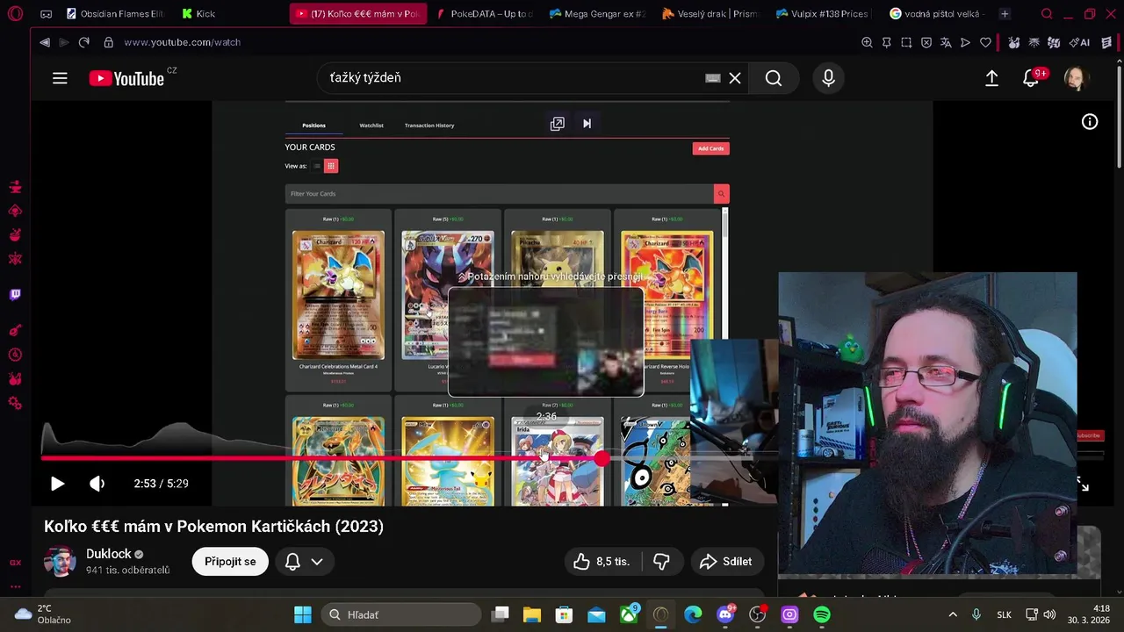Open a new browser tab

[x=1005, y=14]
